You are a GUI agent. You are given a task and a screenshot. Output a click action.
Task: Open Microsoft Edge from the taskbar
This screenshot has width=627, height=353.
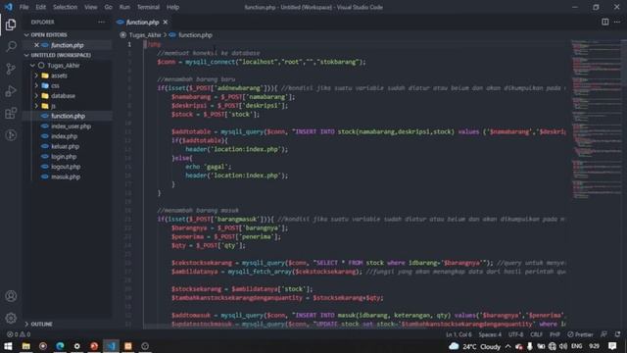60,346
